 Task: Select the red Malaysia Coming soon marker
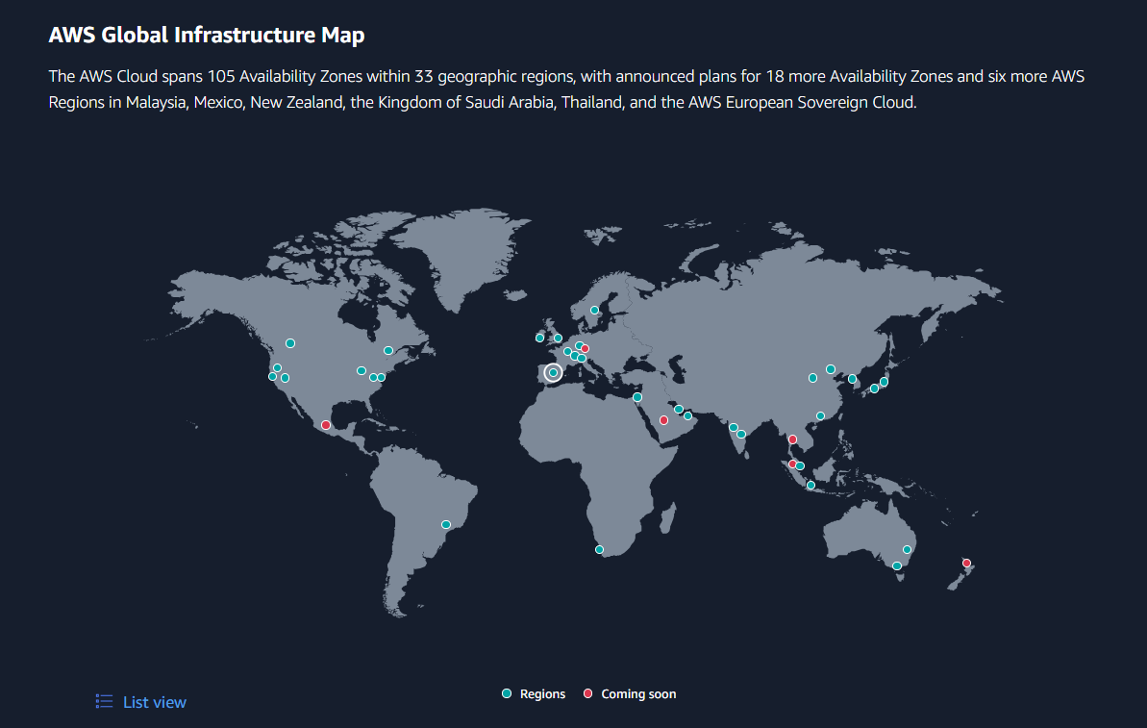click(792, 464)
